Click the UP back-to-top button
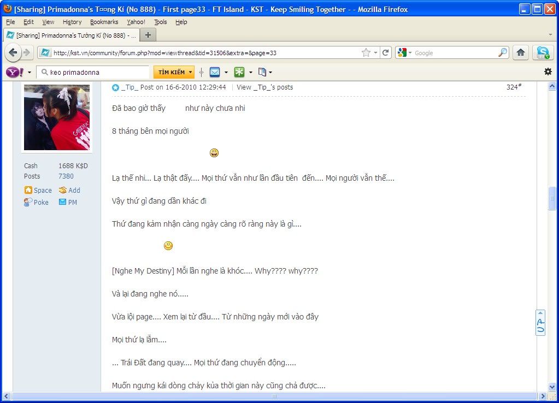 coord(540,323)
